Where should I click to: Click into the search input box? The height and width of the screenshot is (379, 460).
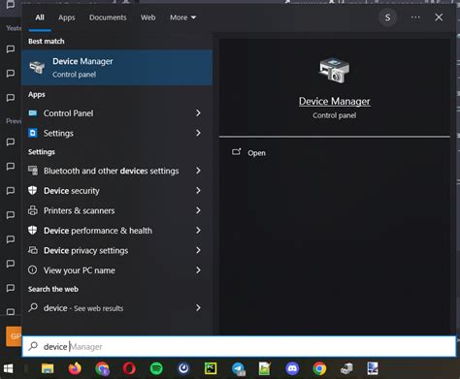tap(239, 346)
